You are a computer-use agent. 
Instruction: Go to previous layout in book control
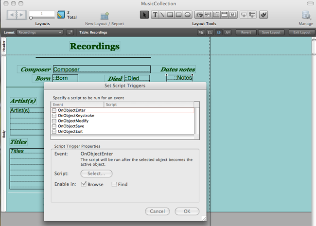coord(12,15)
